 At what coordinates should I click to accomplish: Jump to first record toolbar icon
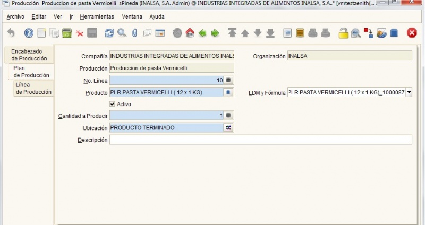click(x=232, y=33)
